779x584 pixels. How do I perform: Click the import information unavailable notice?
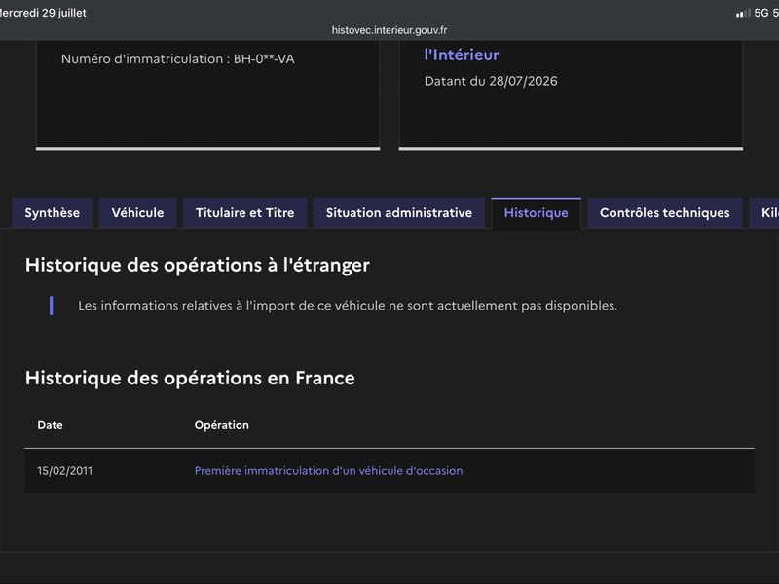point(348,306)
